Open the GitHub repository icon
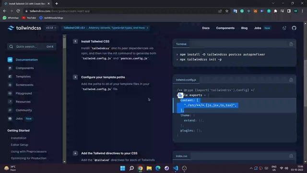Viewport: 307px width, 173px height. pyautogui.click(x=294, y=28)
